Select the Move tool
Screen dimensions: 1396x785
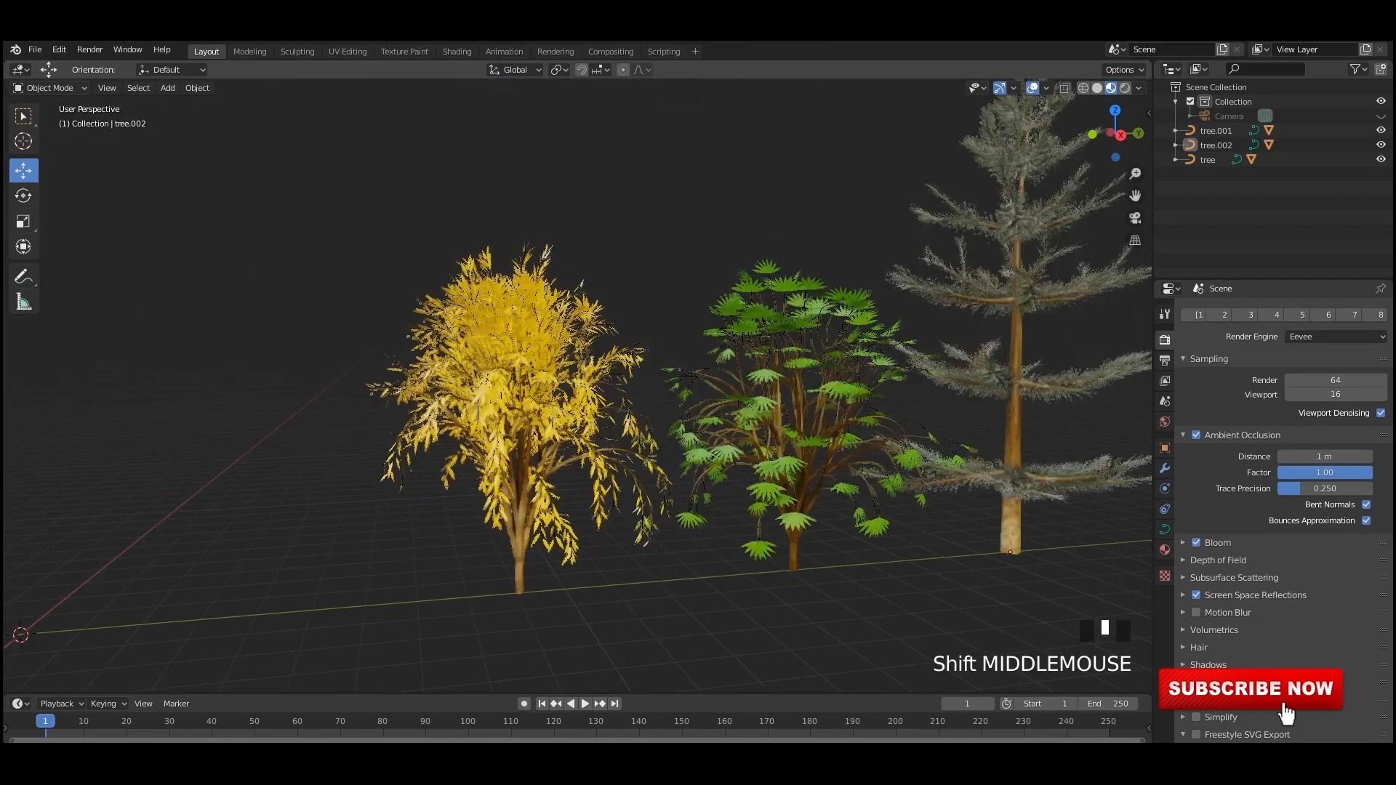(x=23, y=170)
